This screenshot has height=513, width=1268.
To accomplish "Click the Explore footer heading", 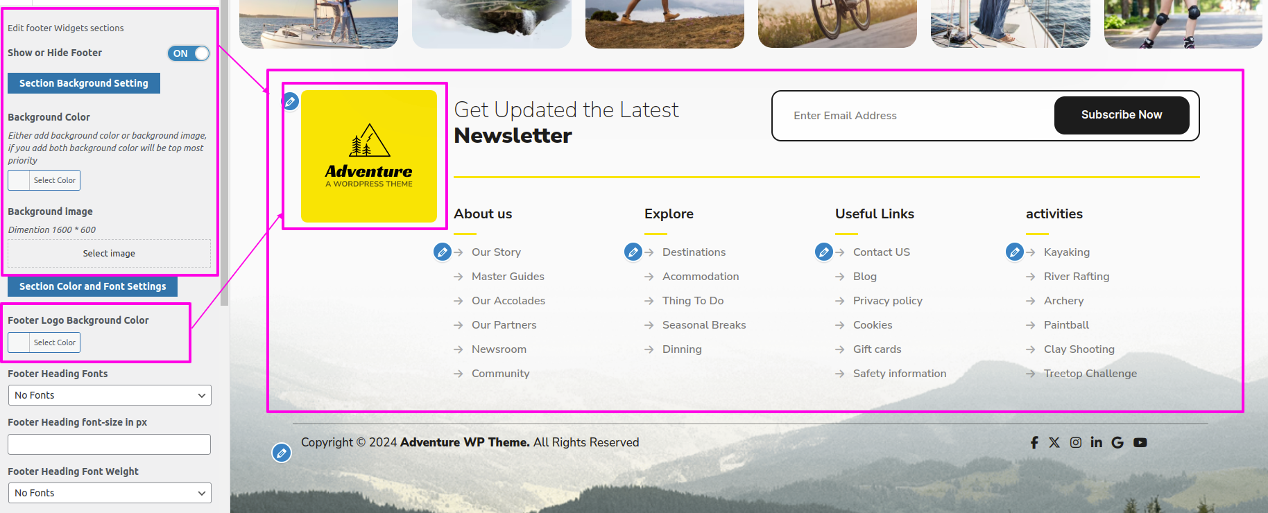I will 669,214.
